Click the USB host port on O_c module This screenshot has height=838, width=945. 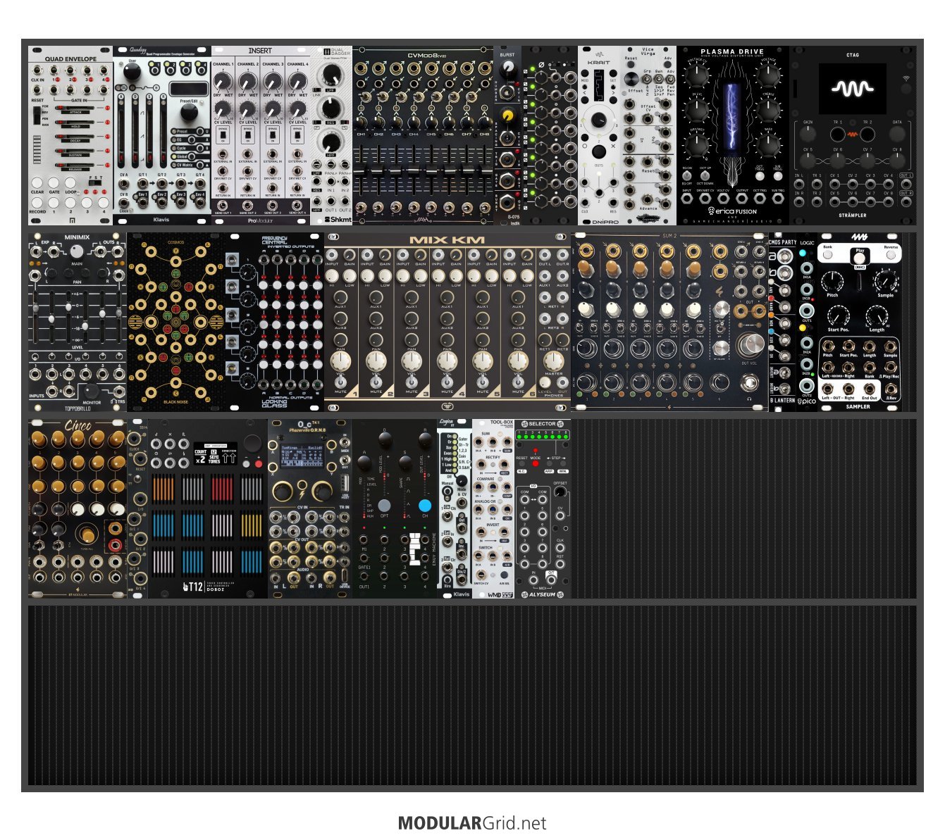pyautogui.click(x=344, y=484)
